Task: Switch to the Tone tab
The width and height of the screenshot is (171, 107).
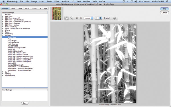Action: pos(20,8)
